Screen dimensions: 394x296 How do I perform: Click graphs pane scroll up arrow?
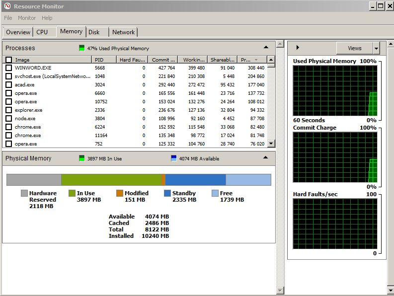click(391, 44)
